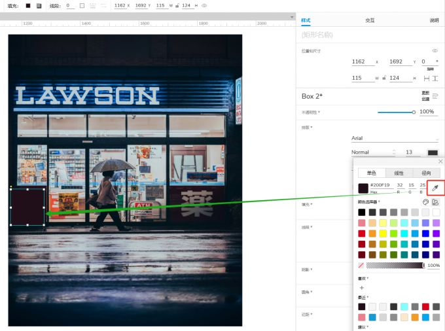
Task: Expand the 填充 section in style panel
Action: point(307,205)
